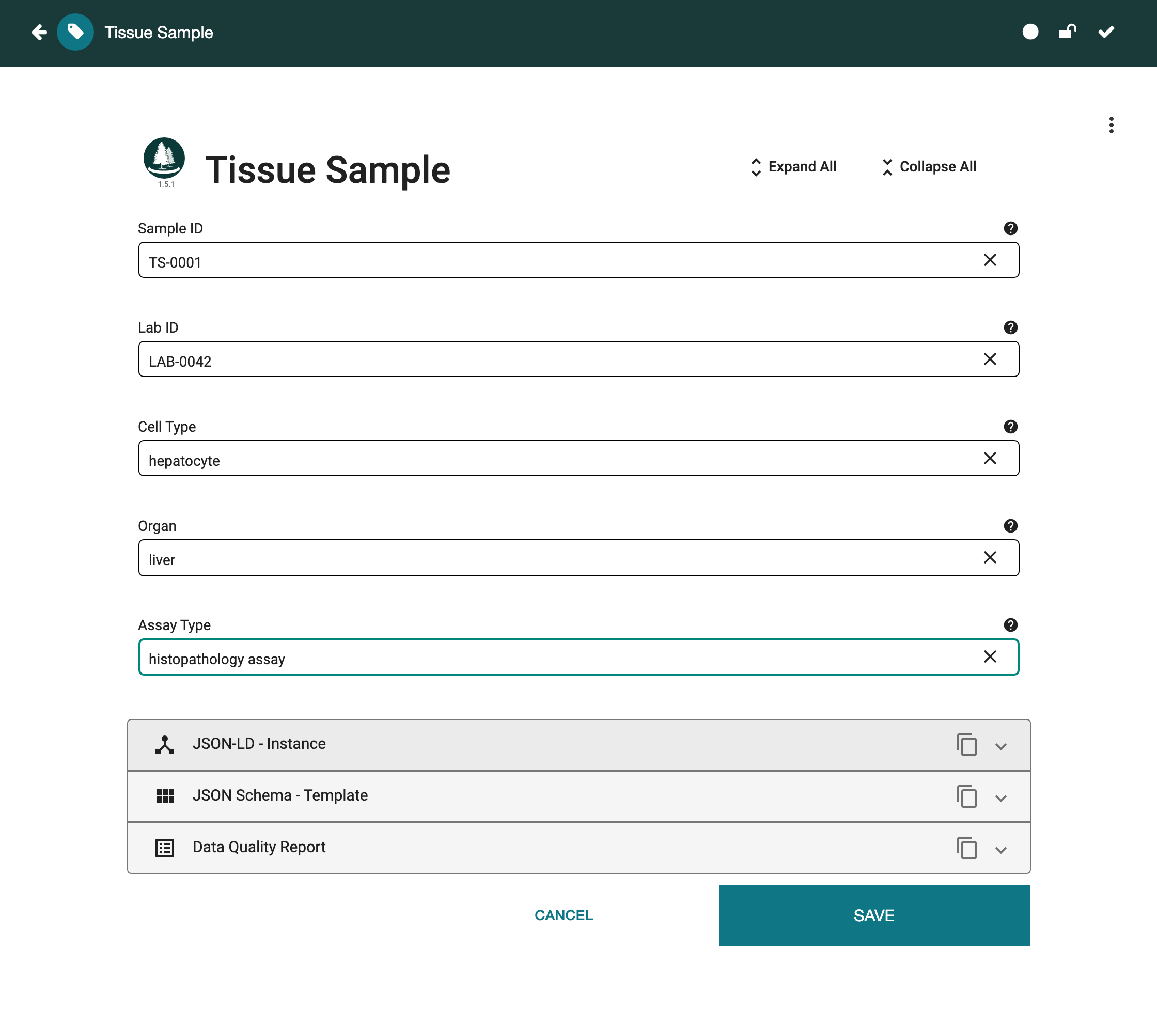
Task: Click the tag icon beside Tissue Sample header
Action: click(75, 33)
